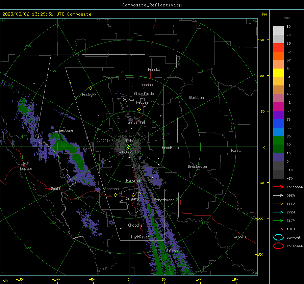Click the ThreeHills city label
The width and height of the screenshot is (304, 284).
(x=170, y=148)
